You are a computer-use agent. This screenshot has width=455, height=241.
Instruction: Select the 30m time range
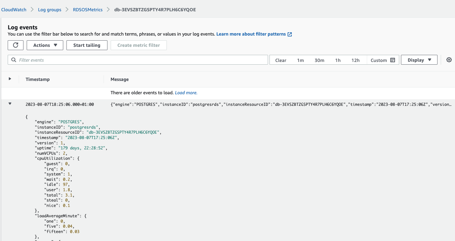[319, 60]
